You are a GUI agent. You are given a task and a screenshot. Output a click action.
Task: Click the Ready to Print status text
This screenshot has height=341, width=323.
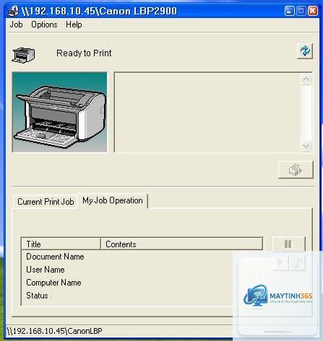click(x=84, y=53)
